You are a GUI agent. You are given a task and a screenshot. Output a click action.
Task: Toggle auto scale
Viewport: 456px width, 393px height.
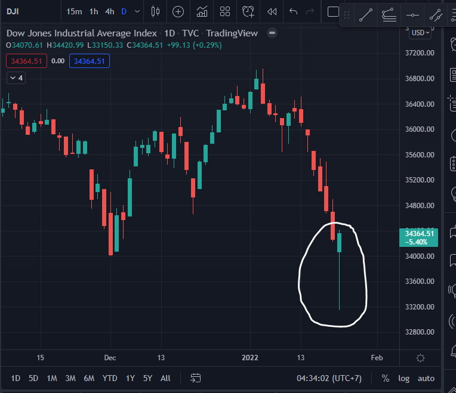coord(426,378)
